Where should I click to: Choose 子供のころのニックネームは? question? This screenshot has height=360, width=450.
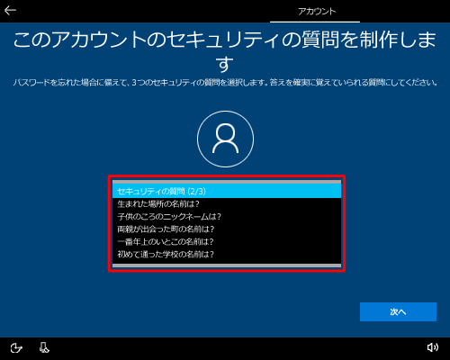pyautogui.click(x=227, y=217)
